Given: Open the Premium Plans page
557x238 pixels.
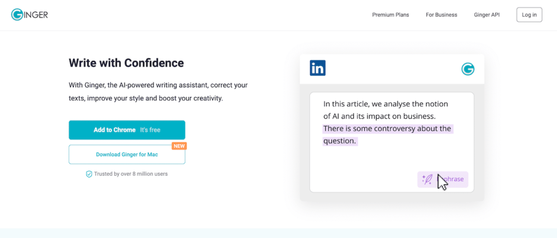Looking at the screenshot, I should pyautogui.click(x=391, y=15).
